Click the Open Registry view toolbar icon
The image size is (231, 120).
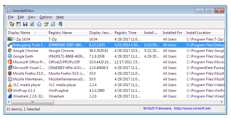[x=18, y=24]
